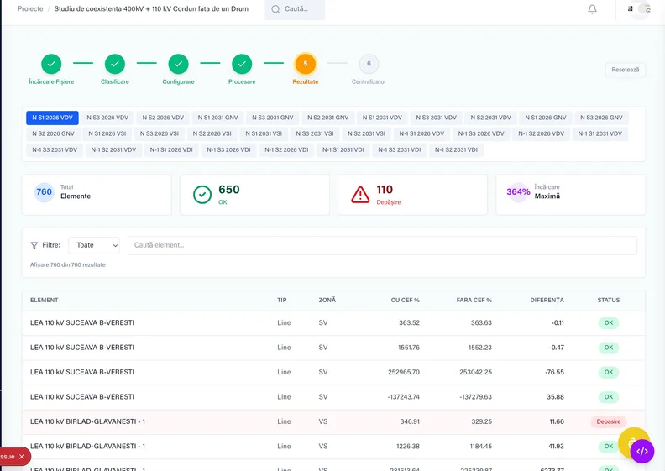Sort by the CU CEF % column header
This screenshot has height=471, width=665.
[x=405, y=300]
